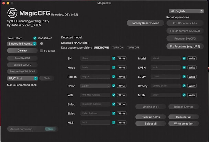Click the Exec button

[51, 129]
